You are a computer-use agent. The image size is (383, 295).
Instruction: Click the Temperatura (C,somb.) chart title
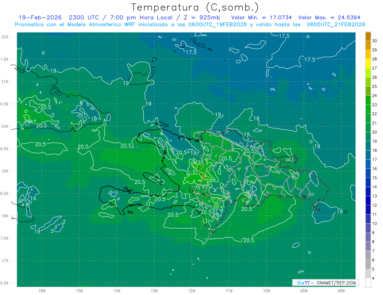pyautogui.click(x=195, y=7)
